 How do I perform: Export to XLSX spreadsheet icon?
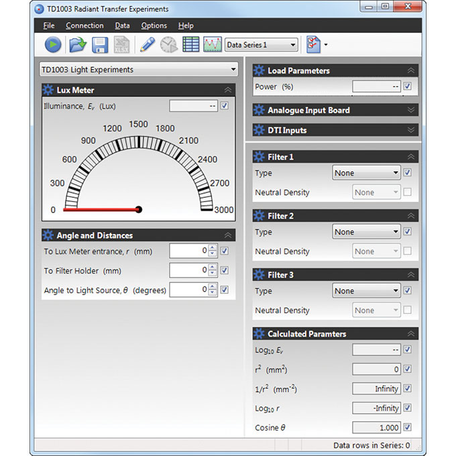click(121, 45)
